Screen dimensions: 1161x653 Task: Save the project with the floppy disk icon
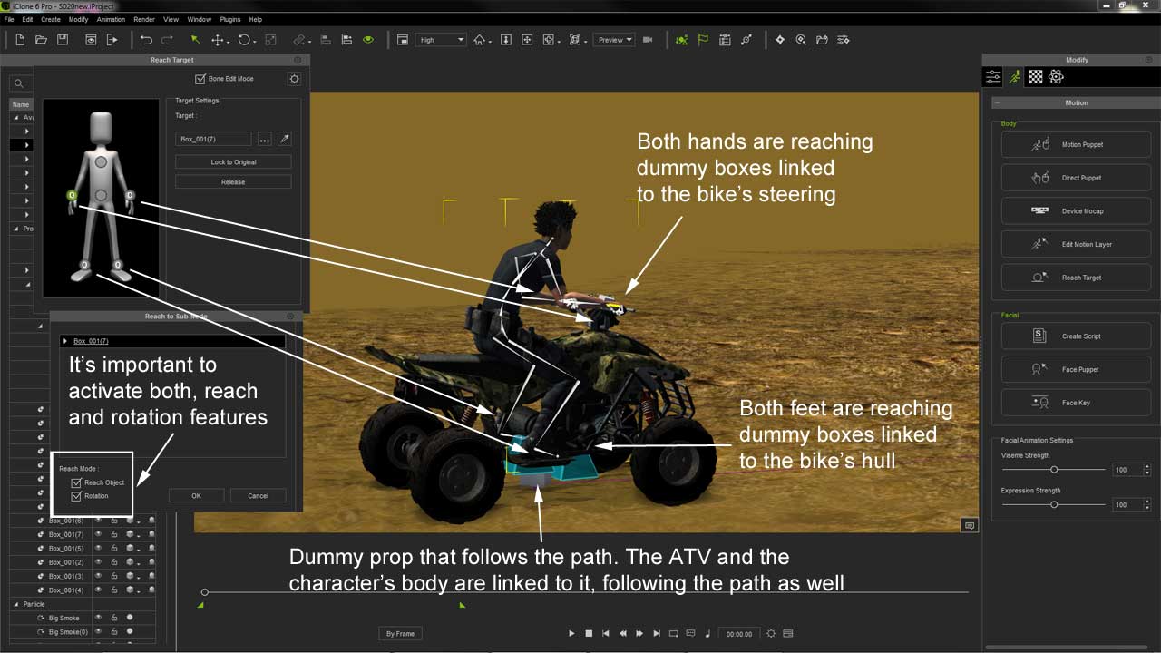pyautogui.click(x=63, y=40)
